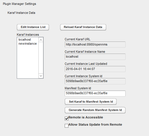Click into the Manifest System Id field
Screen dimensions: 149x136
point(95,93)
